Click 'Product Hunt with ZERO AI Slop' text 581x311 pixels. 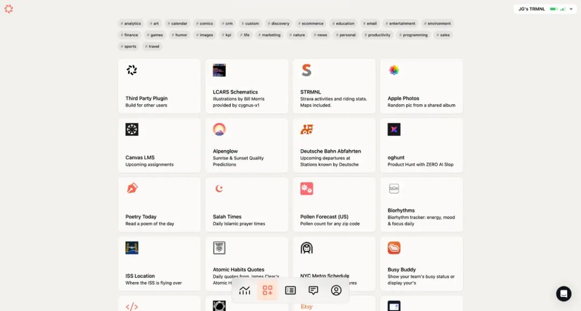click(x=421, y=164)
